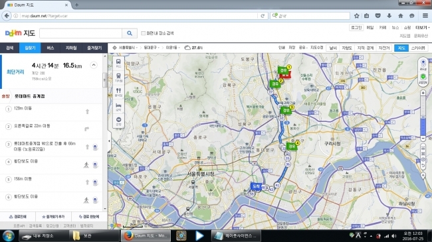Collapse the 최단거리 route summary chevron
The image size is (432, 242).
point(94,65)
